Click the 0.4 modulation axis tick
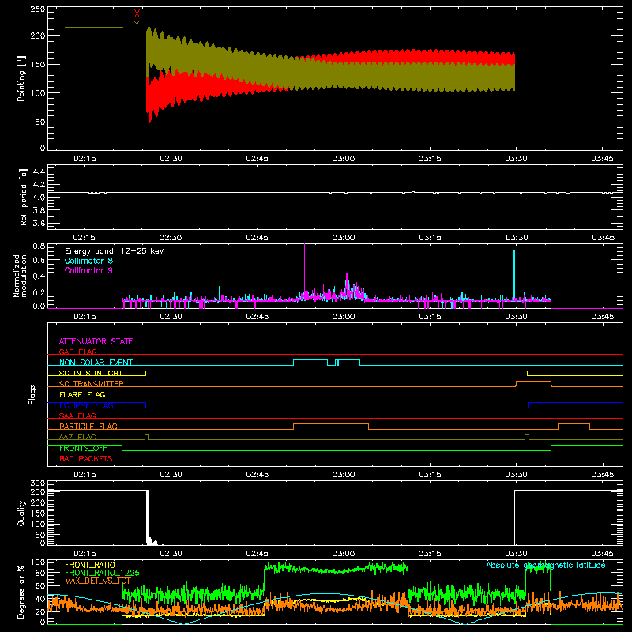Viewport: 632px width, 632px height. [39, 276]
